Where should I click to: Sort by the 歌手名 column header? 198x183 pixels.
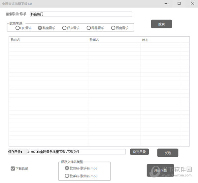point(115,40)
